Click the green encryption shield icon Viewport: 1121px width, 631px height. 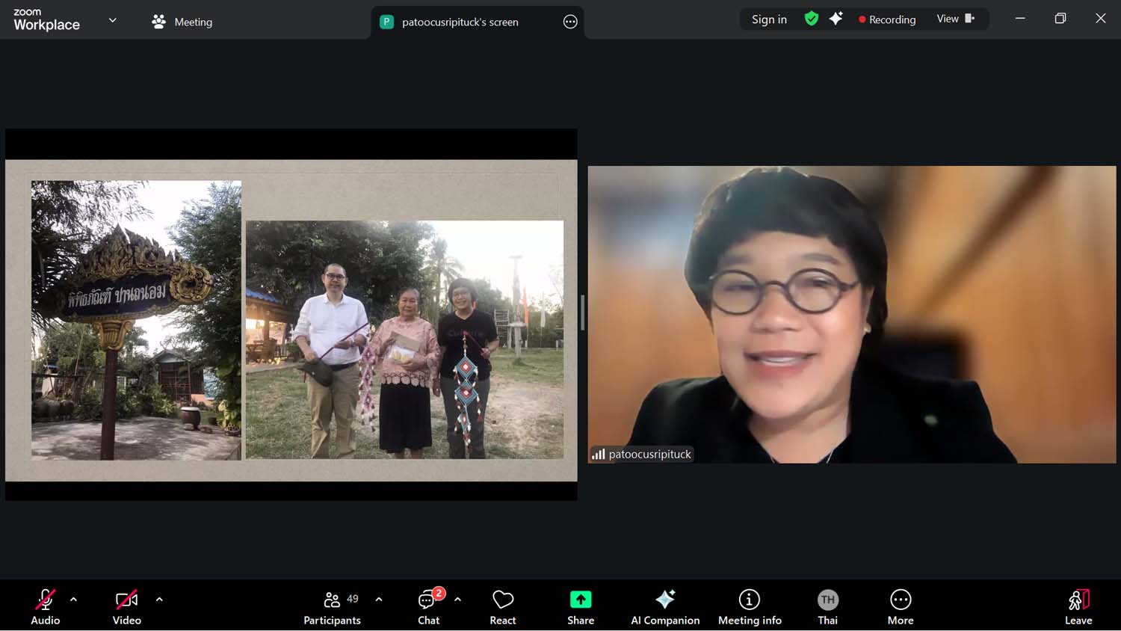click(812, 19)
